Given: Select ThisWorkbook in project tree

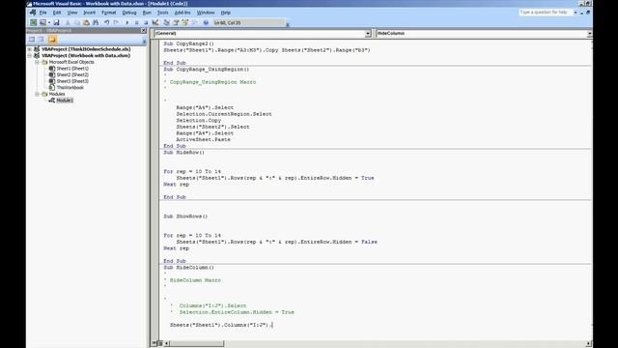Looking at the screenshot, I should click(70, 88).
